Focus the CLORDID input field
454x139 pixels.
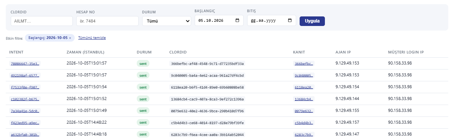[x=42, y=21]
